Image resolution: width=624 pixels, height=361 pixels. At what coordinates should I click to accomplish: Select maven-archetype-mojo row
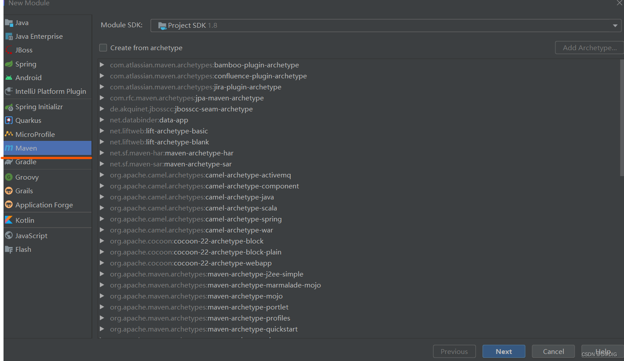[x=359, y=296]
